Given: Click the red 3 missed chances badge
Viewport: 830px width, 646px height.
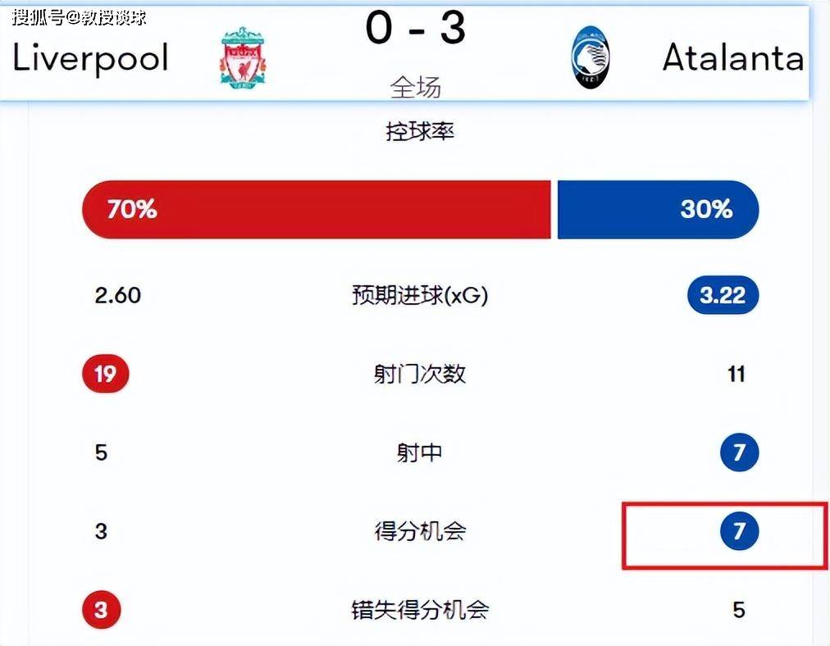Looking at the screenshot, I should click(x=101, y=609).
